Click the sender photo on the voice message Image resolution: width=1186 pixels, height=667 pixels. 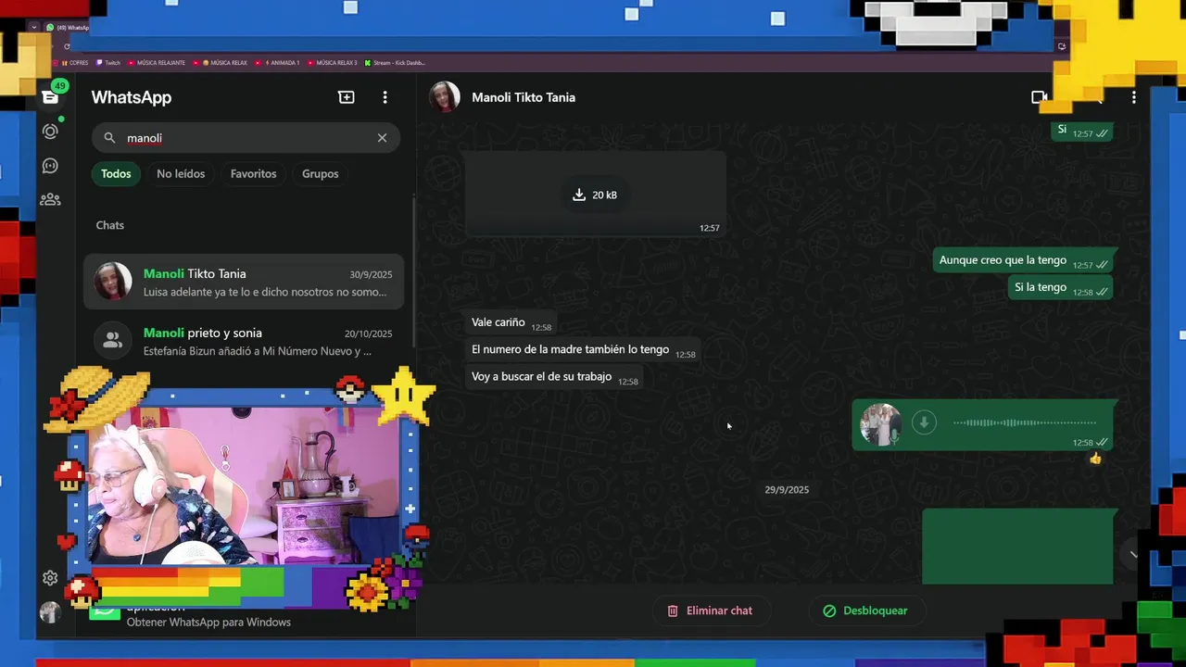click(880, 425)
